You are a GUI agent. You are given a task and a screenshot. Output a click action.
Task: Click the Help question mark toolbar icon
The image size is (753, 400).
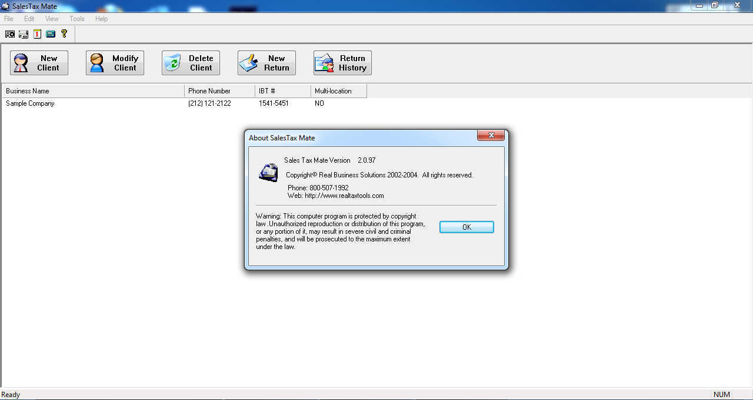(64, 33)
